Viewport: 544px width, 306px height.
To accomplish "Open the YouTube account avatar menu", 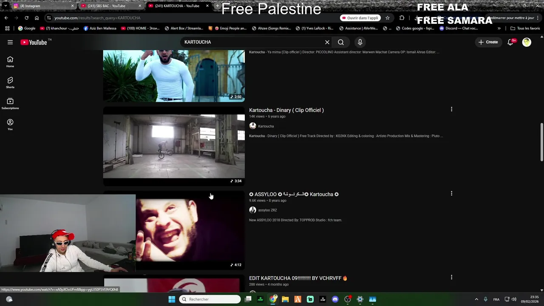I will [x=527, y=42].
